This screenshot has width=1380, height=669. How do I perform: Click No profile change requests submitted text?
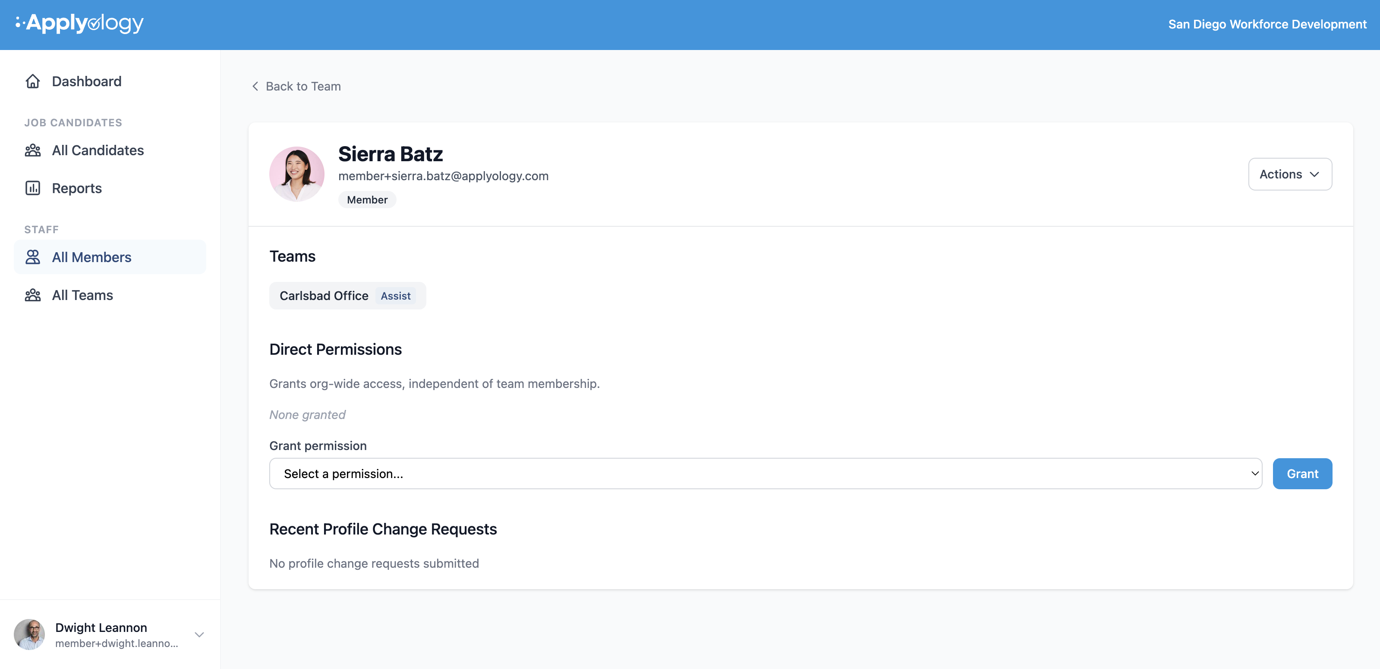[x=374, y=563]
